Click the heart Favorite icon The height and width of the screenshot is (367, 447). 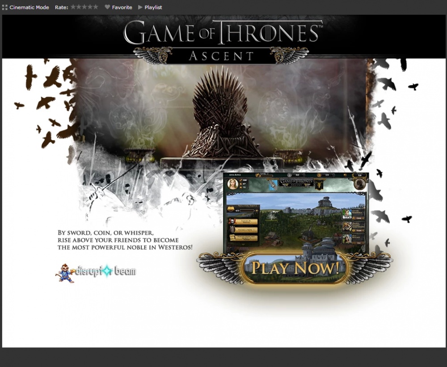coord(107,7)
